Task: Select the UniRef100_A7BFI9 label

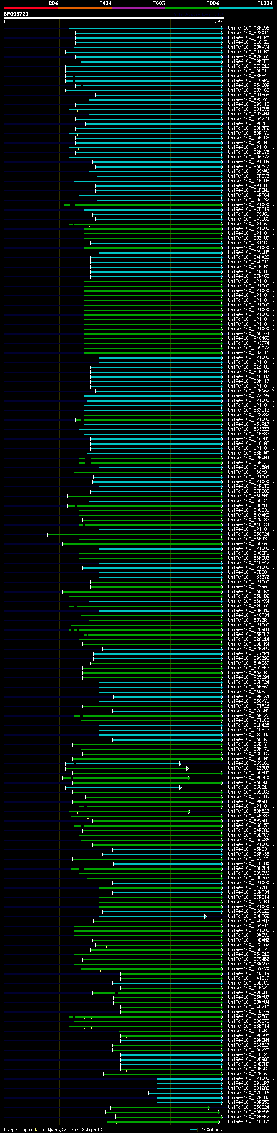Action: coord(248,209)
